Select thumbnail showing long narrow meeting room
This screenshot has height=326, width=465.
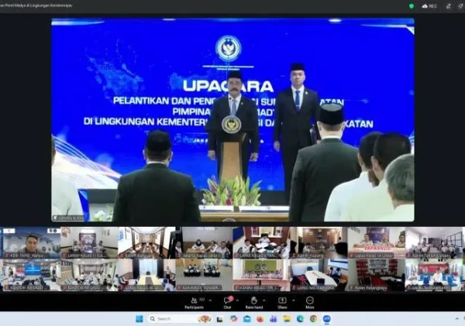click(x=146, y=242)
